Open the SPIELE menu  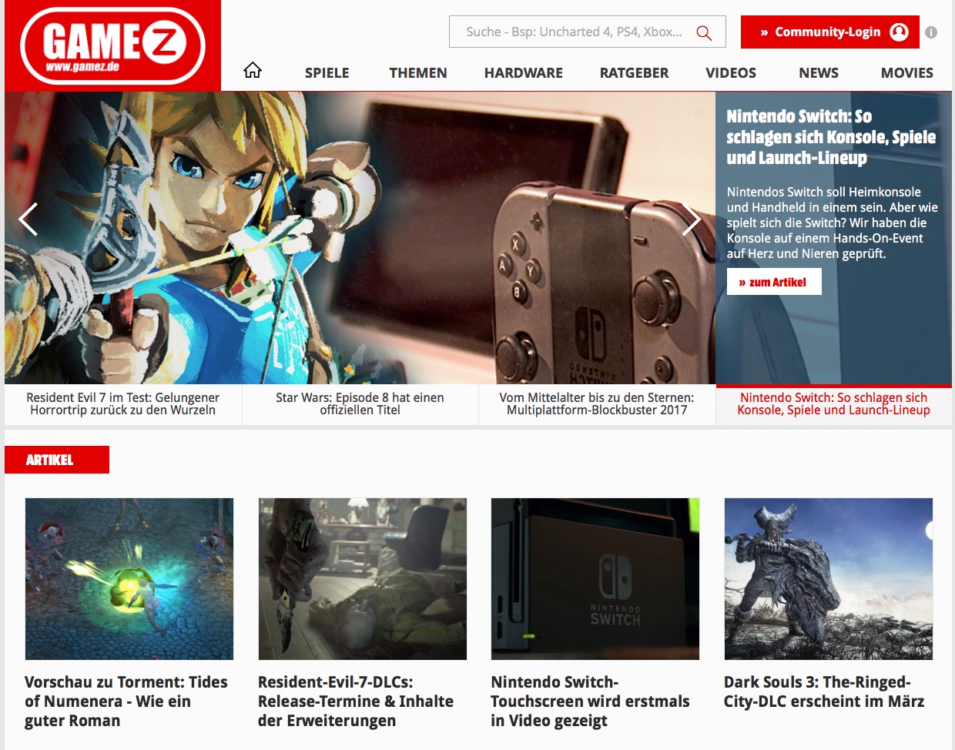(x=327, y=73)
